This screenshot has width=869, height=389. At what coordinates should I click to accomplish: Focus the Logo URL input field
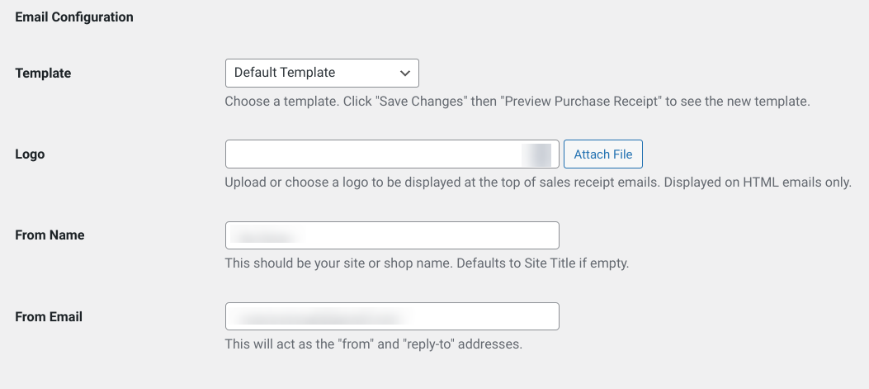click(x=392, y=154)
